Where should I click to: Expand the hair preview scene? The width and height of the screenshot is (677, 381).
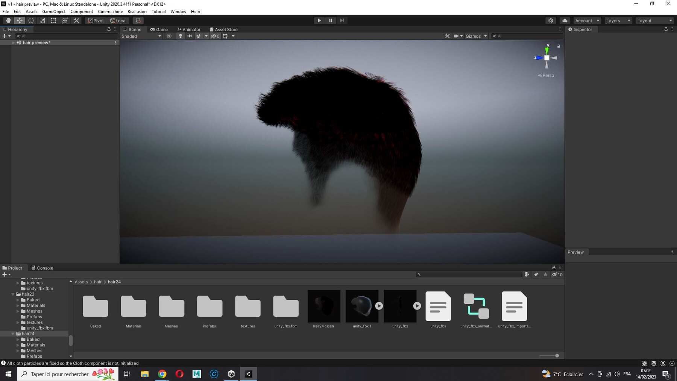click(14, 43)
